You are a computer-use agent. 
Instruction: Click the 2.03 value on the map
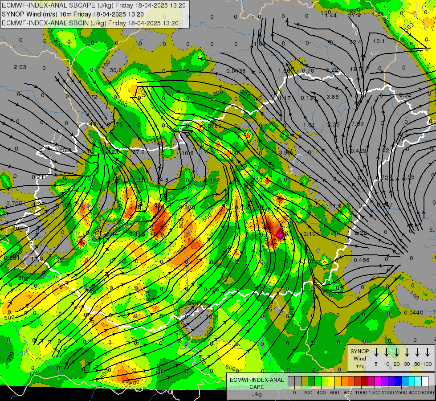20,67
